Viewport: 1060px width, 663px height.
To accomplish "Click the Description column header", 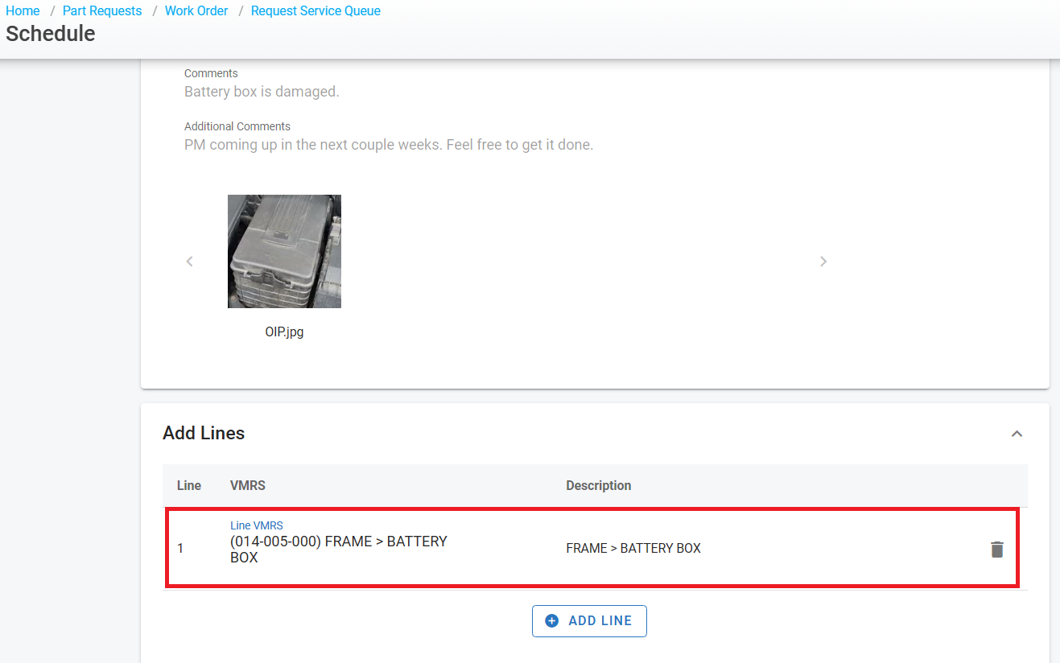I will tap(598, 486).
